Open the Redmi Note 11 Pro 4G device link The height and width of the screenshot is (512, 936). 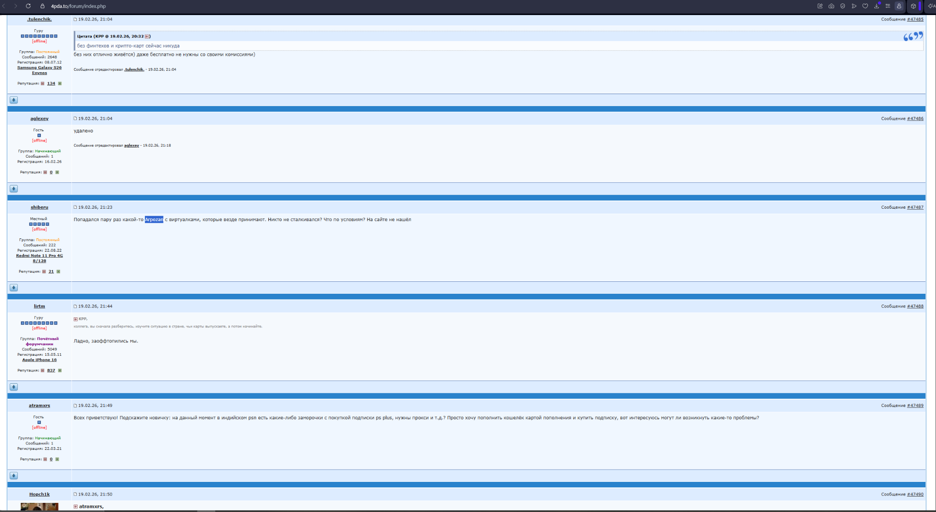click(39, 258)
